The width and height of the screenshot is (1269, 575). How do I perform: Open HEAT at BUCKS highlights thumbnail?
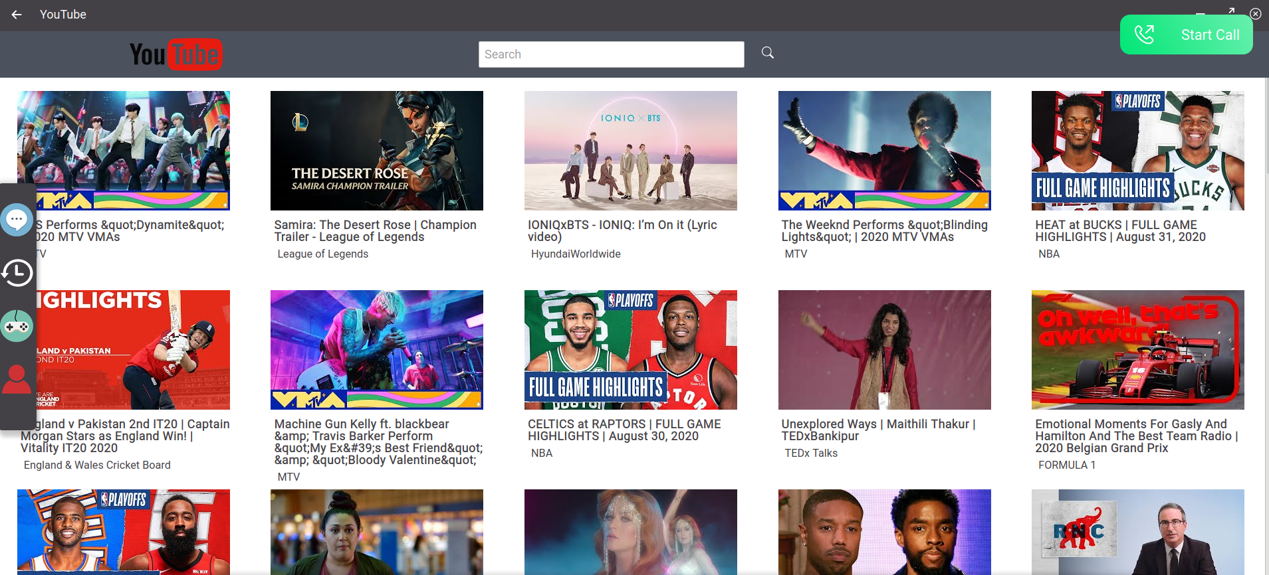1138,151
